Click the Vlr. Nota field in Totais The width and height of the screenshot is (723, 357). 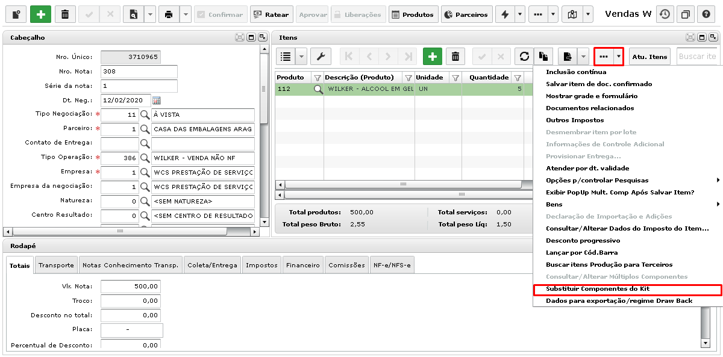tap(131, 287)
